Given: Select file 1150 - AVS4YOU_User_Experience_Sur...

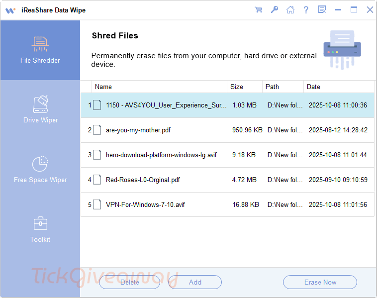Looking at the screenshot, I should coord(166,105).
